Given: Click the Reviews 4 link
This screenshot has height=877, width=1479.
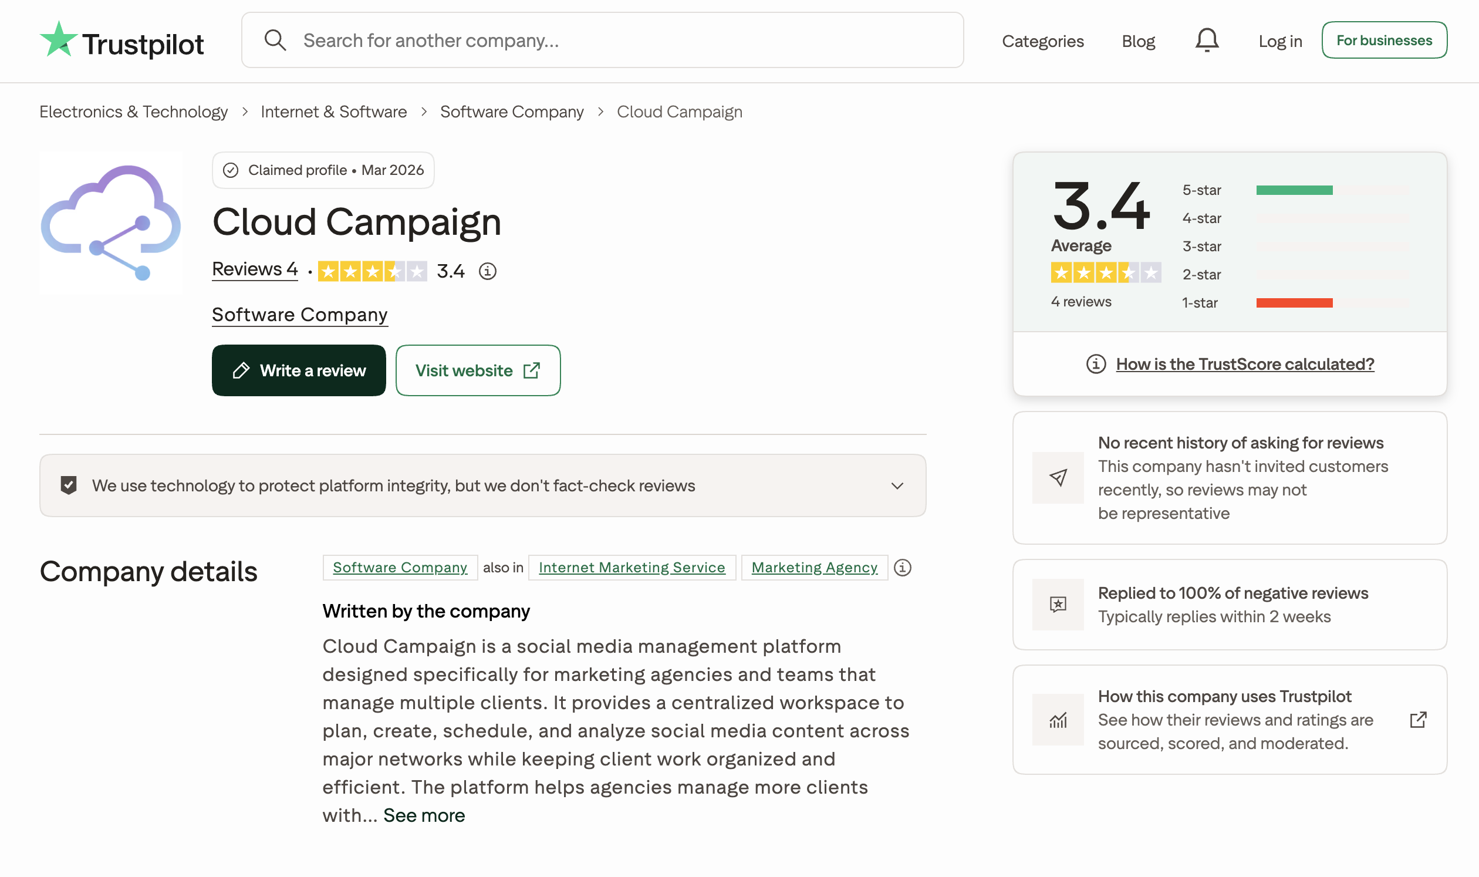Looking at the screenshot, I should (x=255, y=269).
